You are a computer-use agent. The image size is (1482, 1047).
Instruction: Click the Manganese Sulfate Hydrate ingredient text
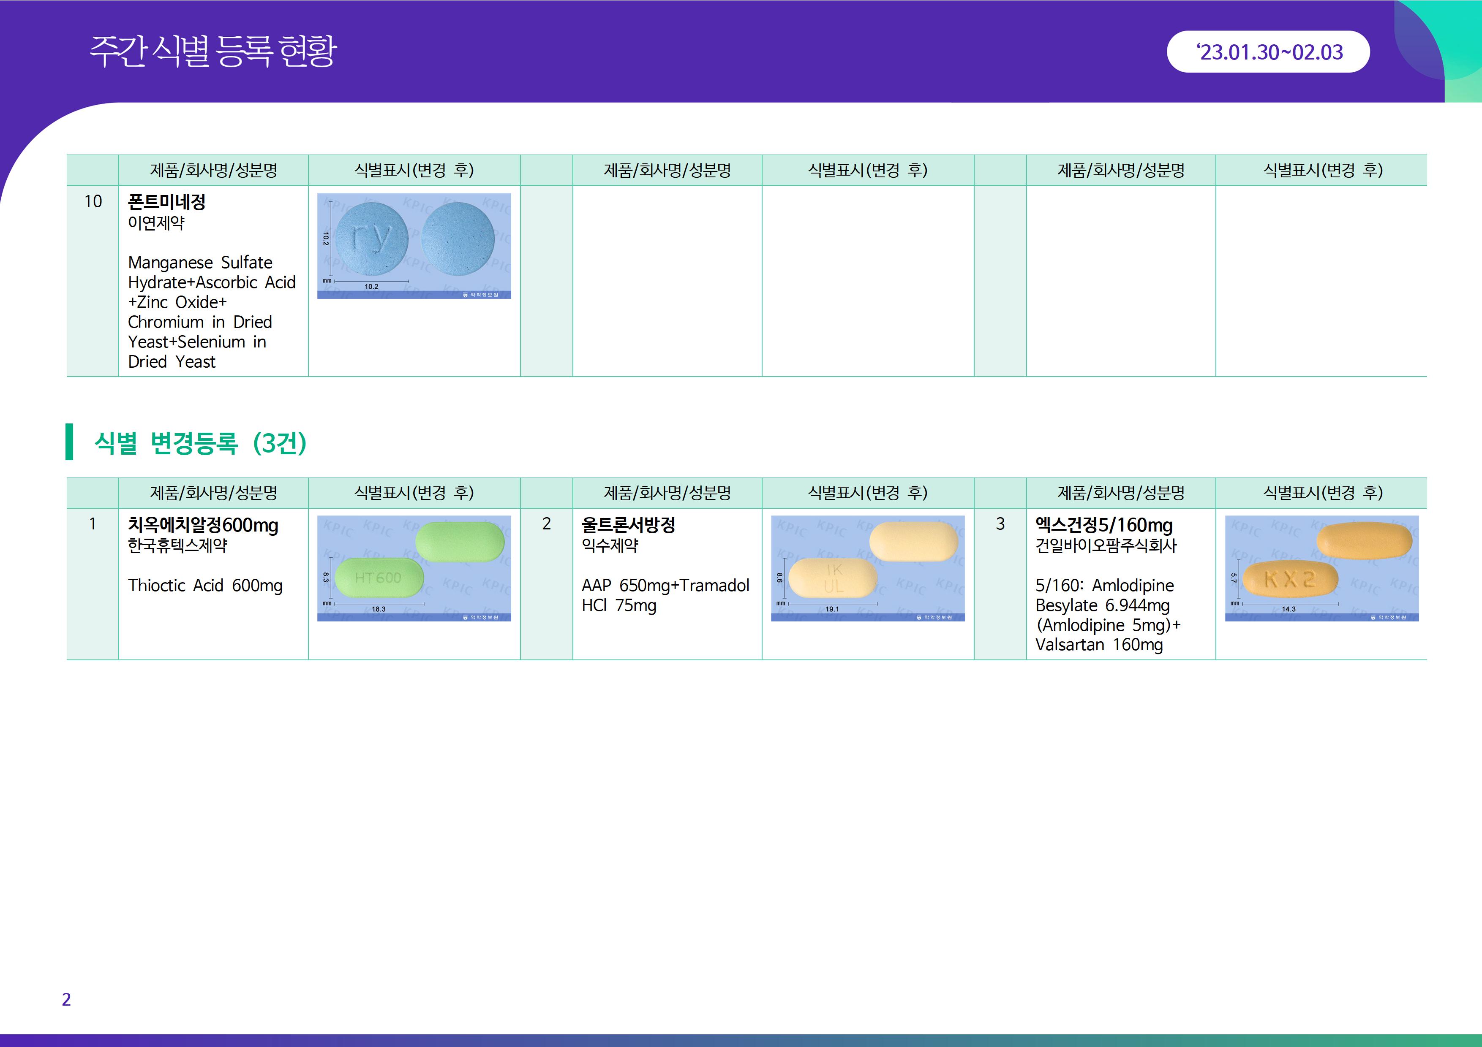200,263
